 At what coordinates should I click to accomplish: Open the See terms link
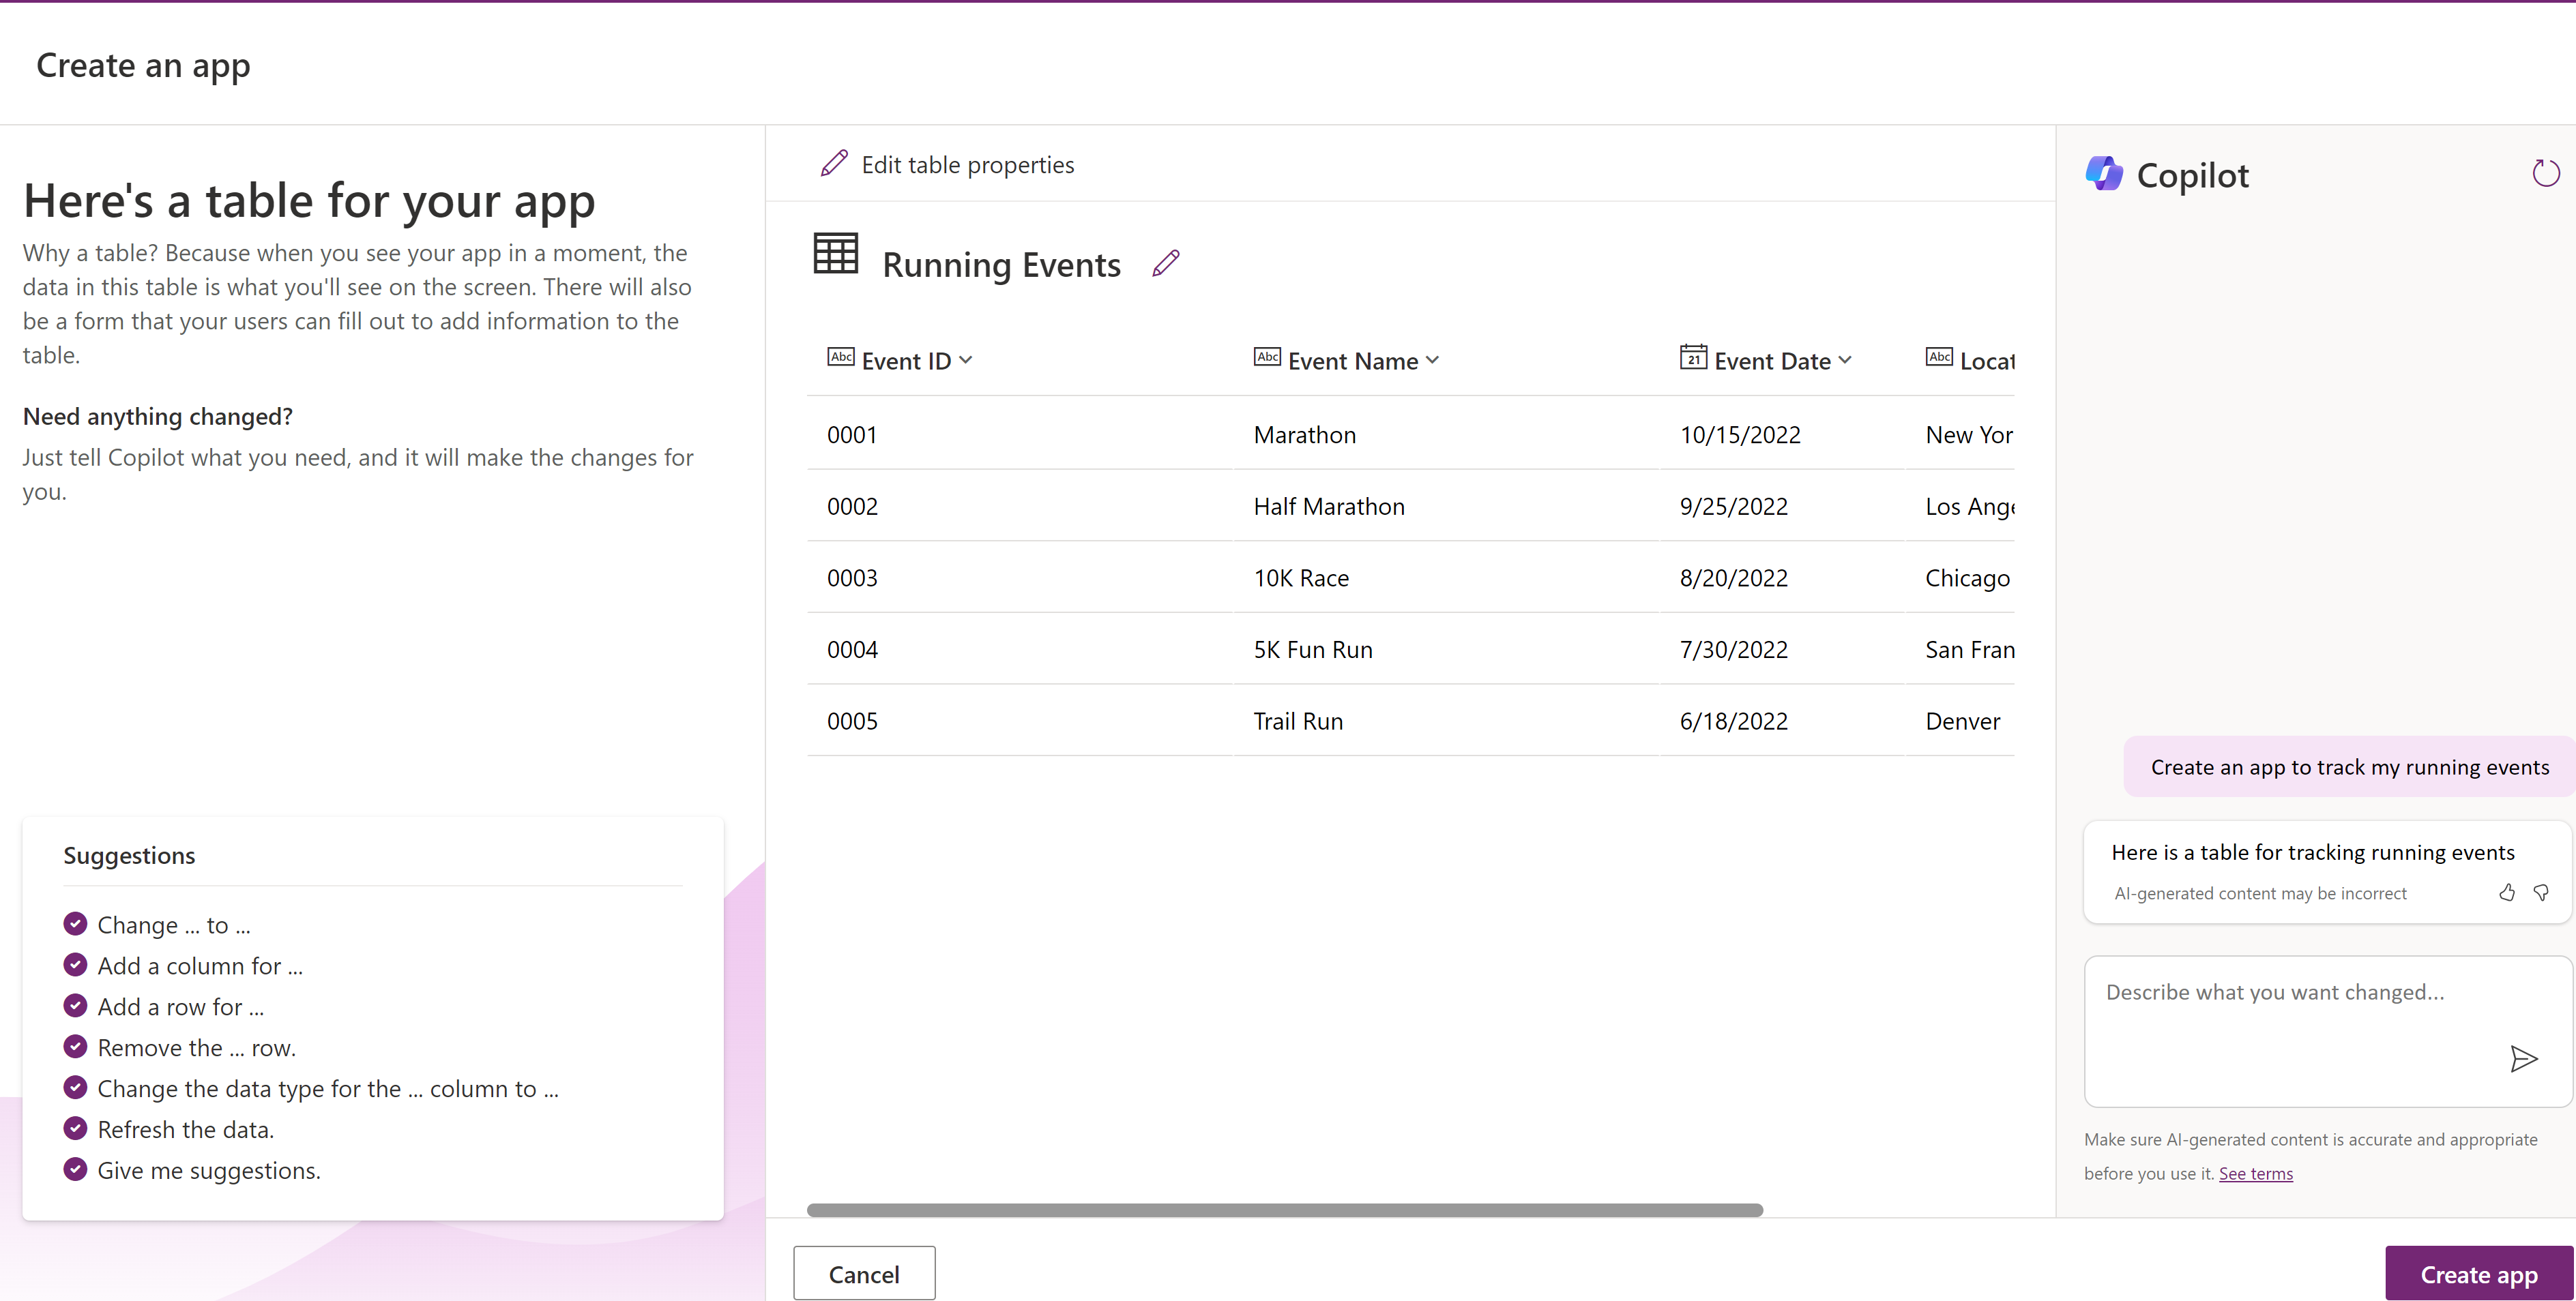(x=2255, y=1173)
